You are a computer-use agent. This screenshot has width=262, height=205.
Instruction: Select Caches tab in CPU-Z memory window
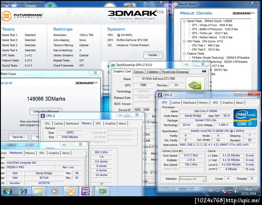(59, 123)
